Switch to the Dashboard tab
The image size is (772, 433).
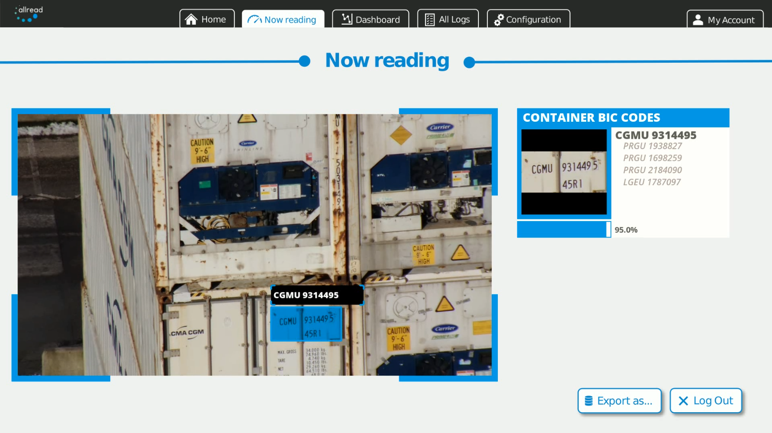tap(371, 19)
